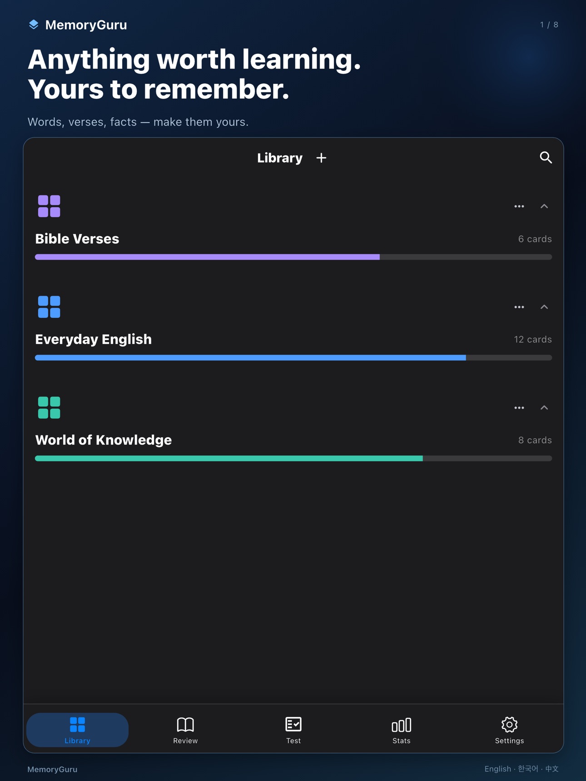Click the "1 / 8" page indicator

click(549, 25)
